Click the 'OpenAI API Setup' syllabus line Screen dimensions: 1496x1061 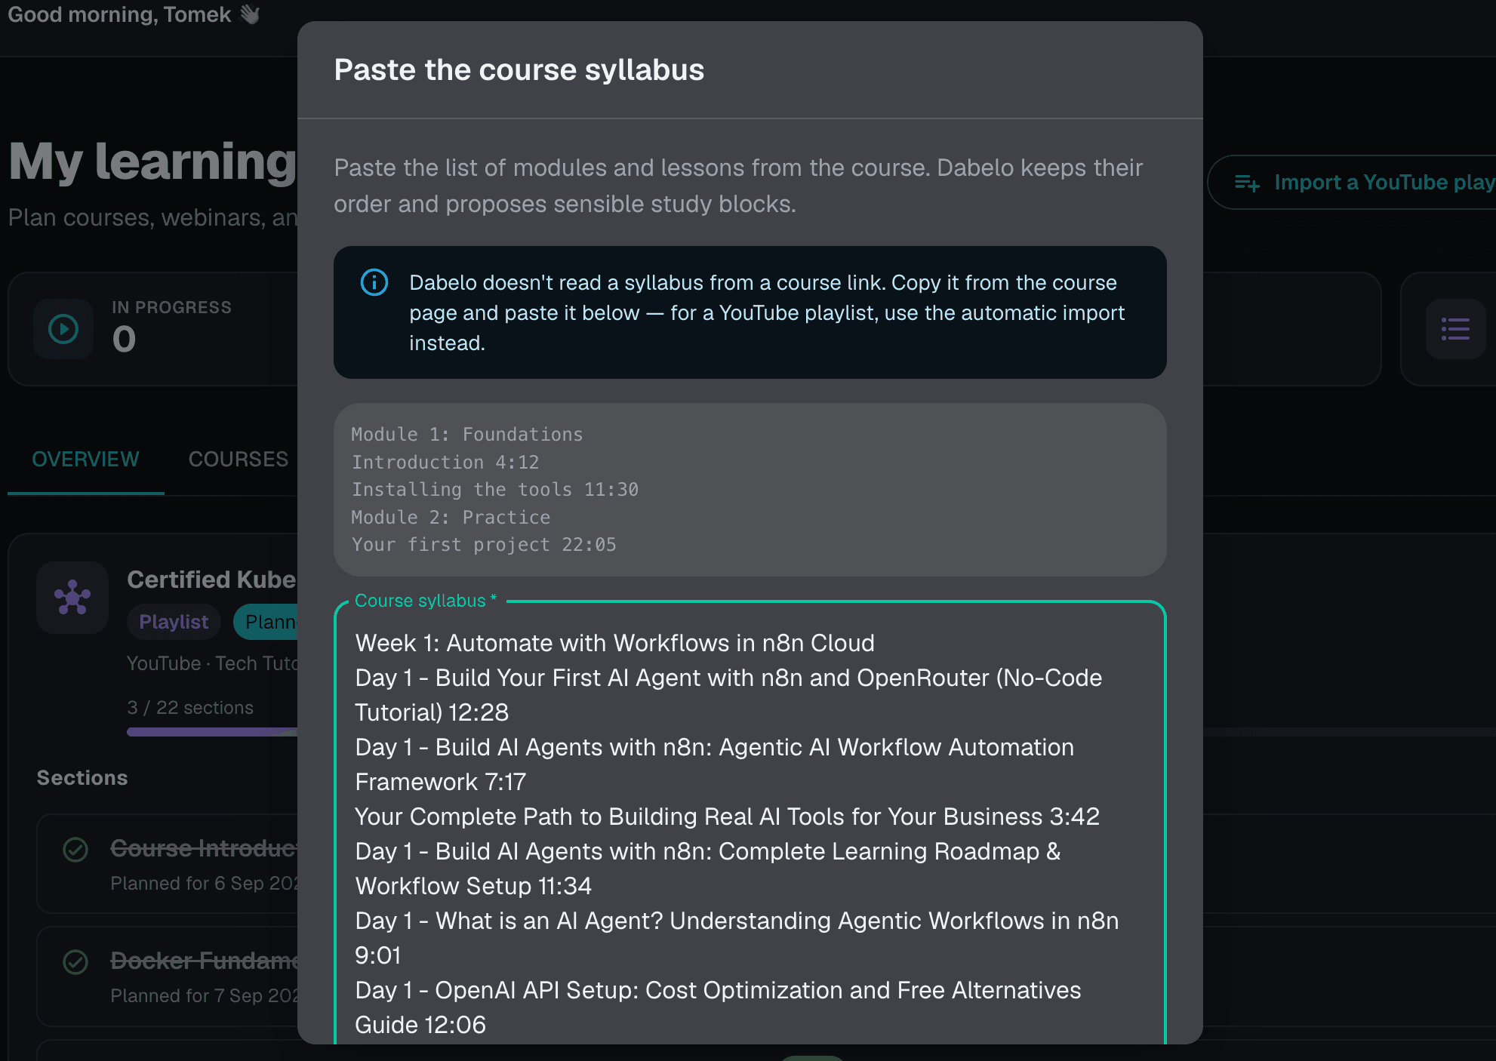(719, 1007)
